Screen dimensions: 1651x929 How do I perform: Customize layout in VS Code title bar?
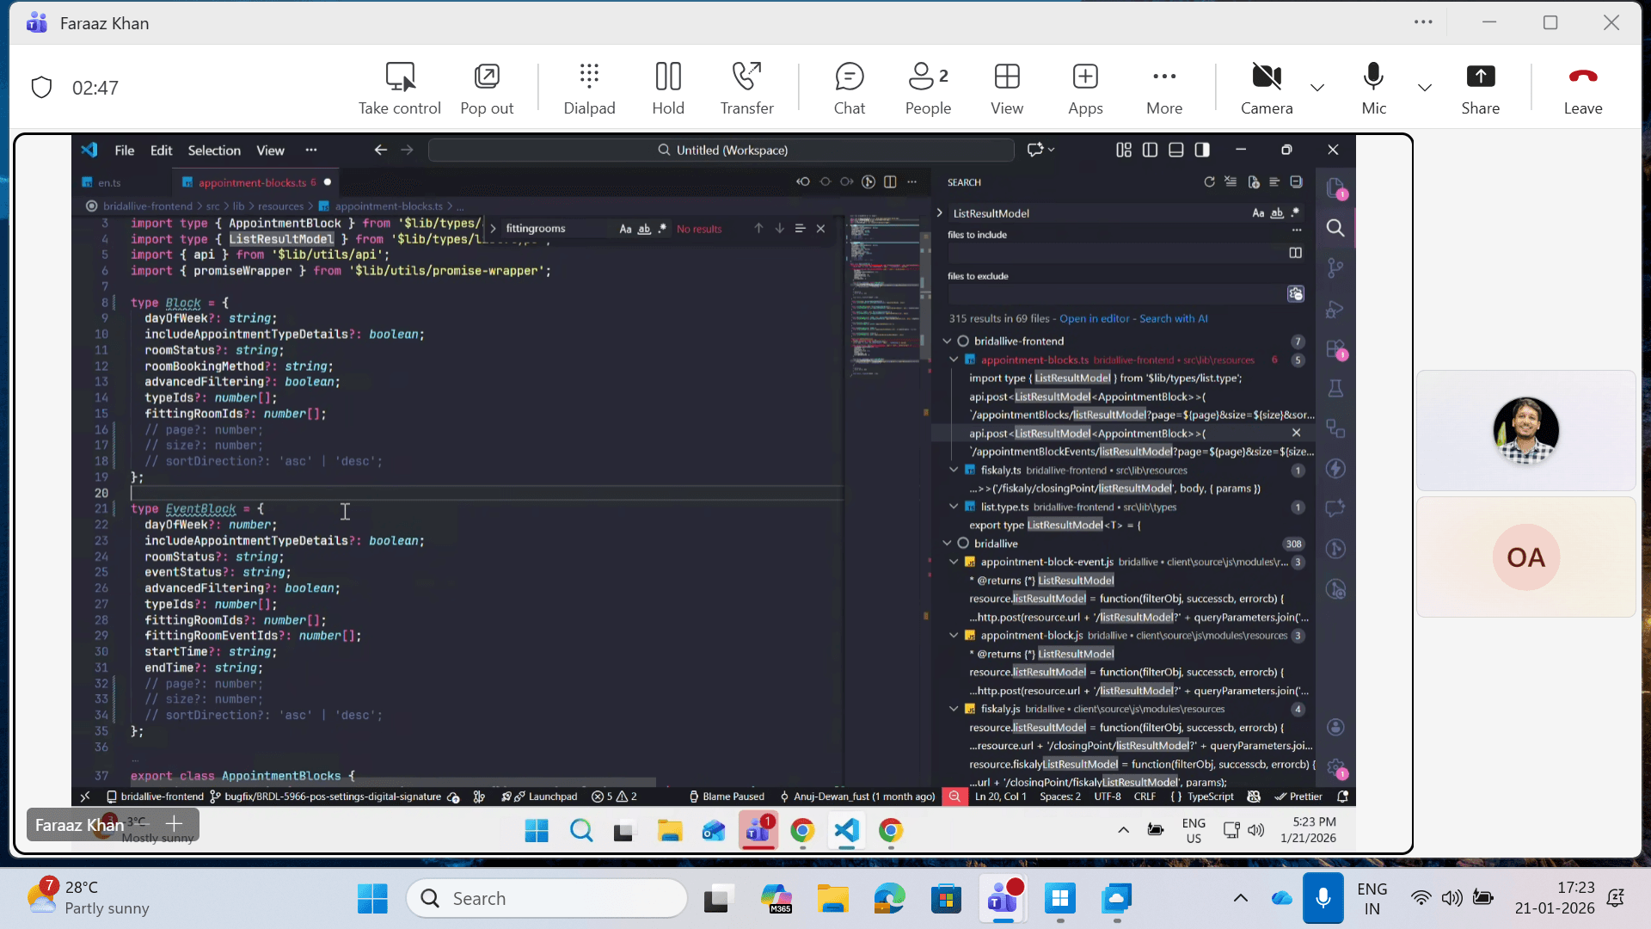click(x=1124, y=150)
